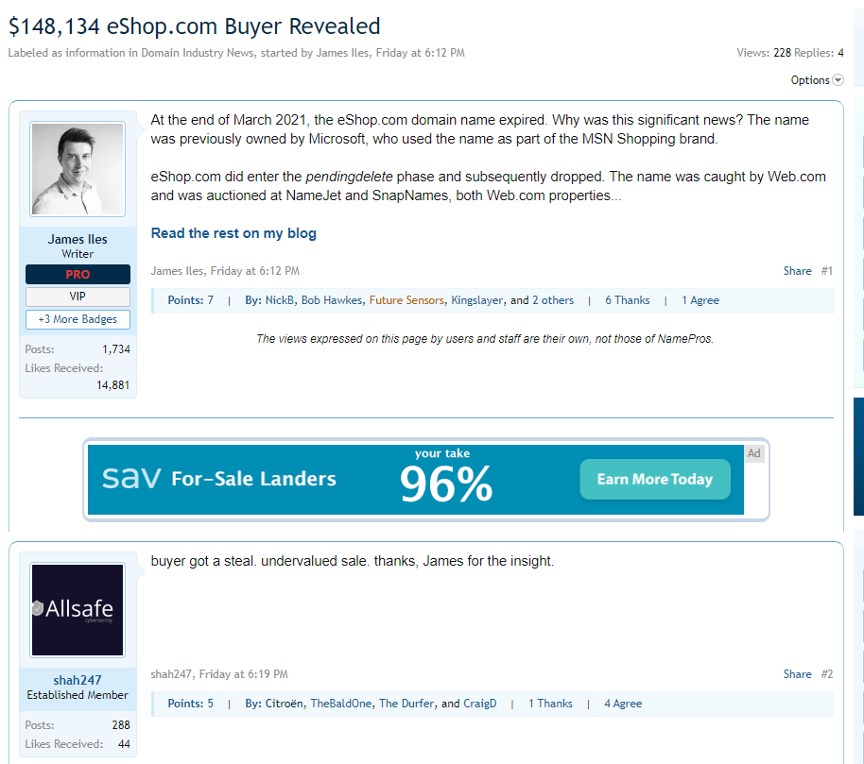This screenshot has height=764, width=864.
Task: Click James Iles profile photo
Action: pos(78,169)
